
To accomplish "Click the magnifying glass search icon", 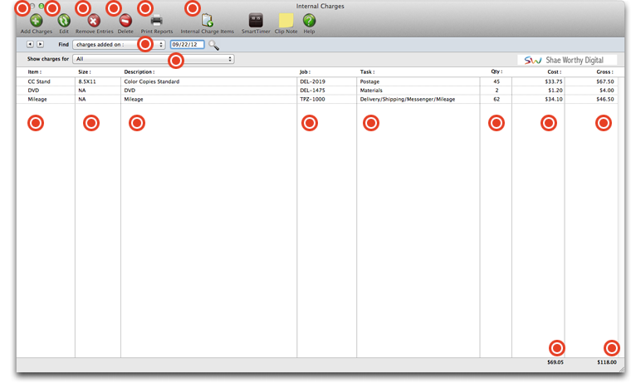I will point(214,45).
